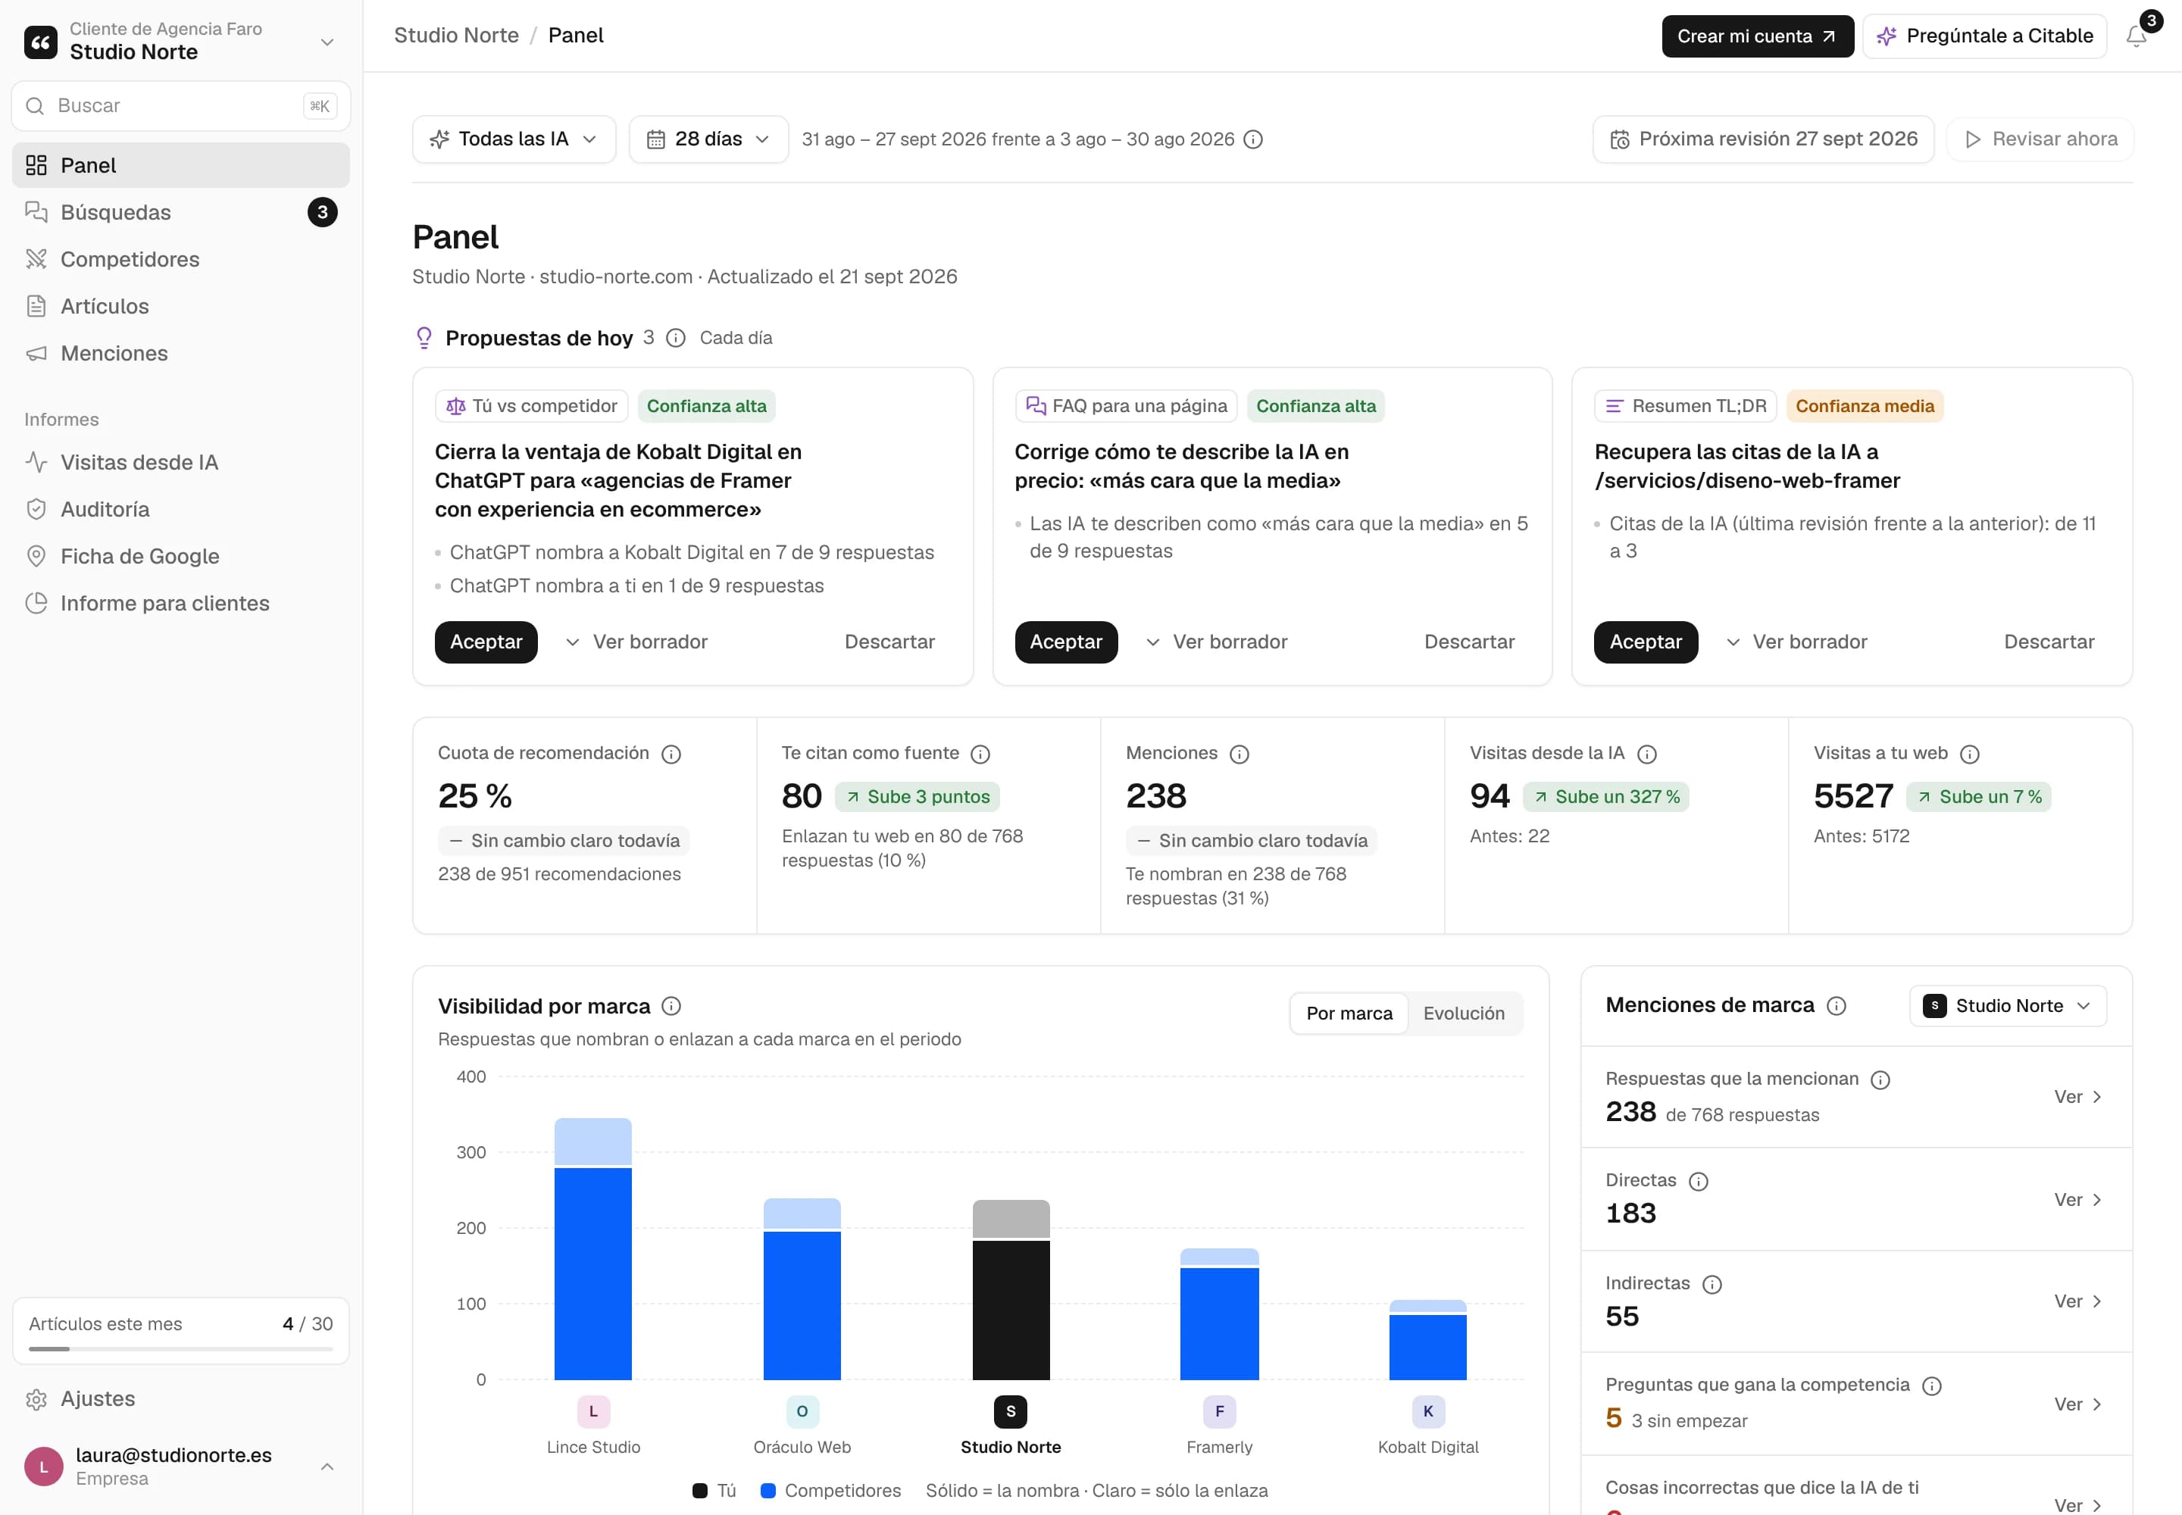Click the Artículos este mes progress bar
This screenshot has height=1515, width=2182.
(x=180, y=1349)
